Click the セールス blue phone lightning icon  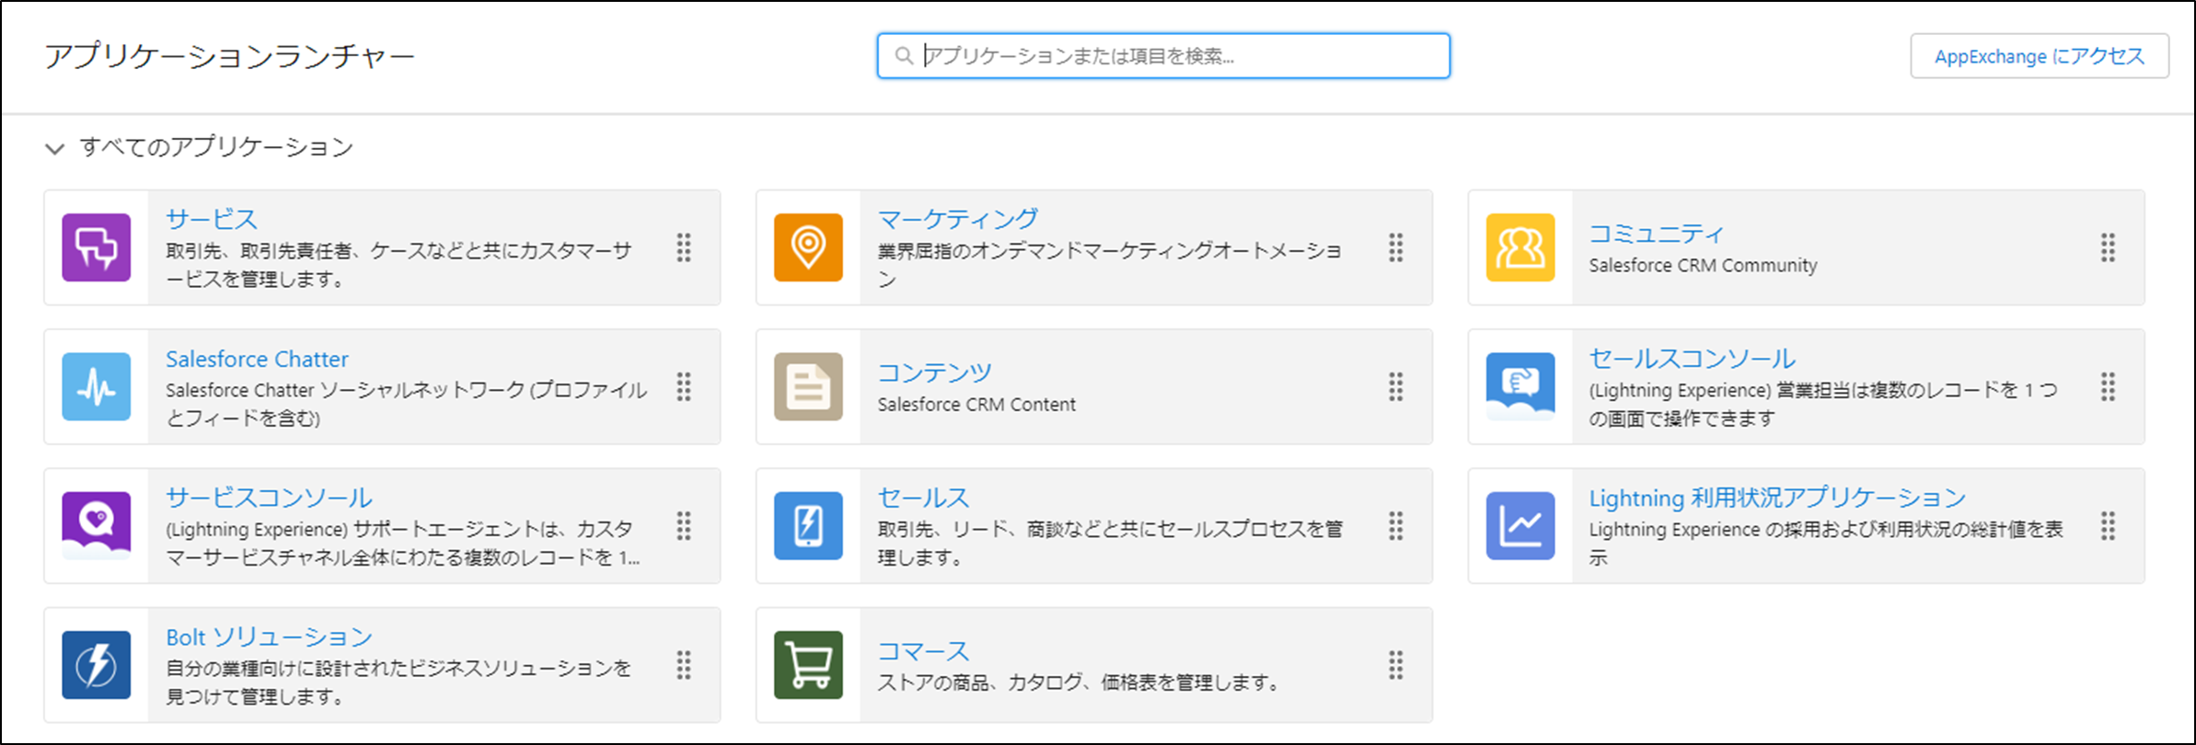tap(808, 526)
